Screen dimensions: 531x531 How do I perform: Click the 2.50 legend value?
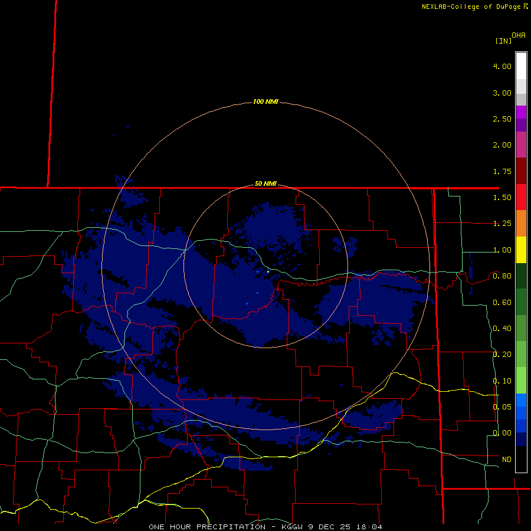[502, 119]
